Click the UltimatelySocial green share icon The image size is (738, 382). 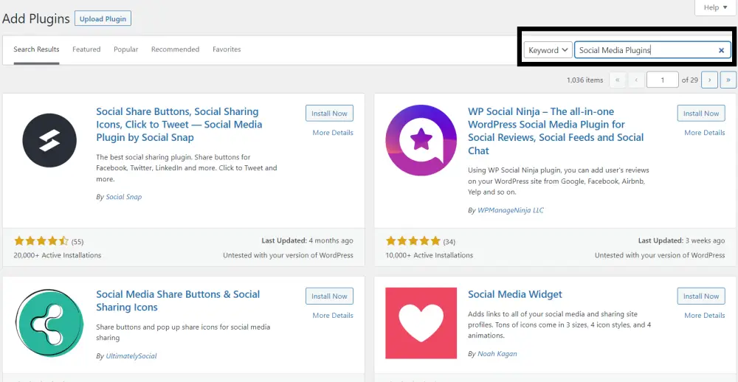click(x=49, y=323)
